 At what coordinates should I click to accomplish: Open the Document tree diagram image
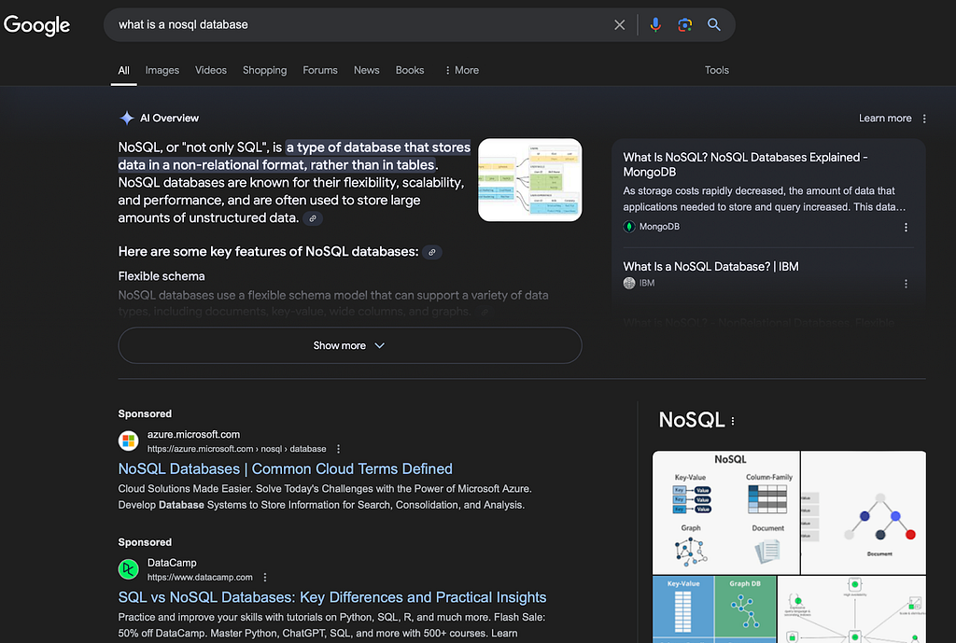click(x=864, y=512)
